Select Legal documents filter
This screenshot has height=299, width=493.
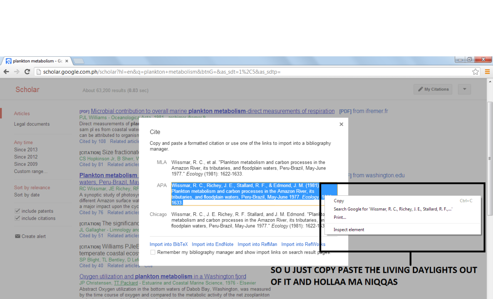[32, 124]
